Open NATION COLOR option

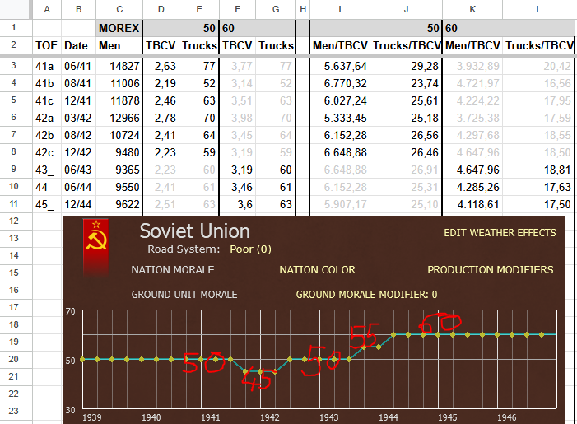(317, 270)
